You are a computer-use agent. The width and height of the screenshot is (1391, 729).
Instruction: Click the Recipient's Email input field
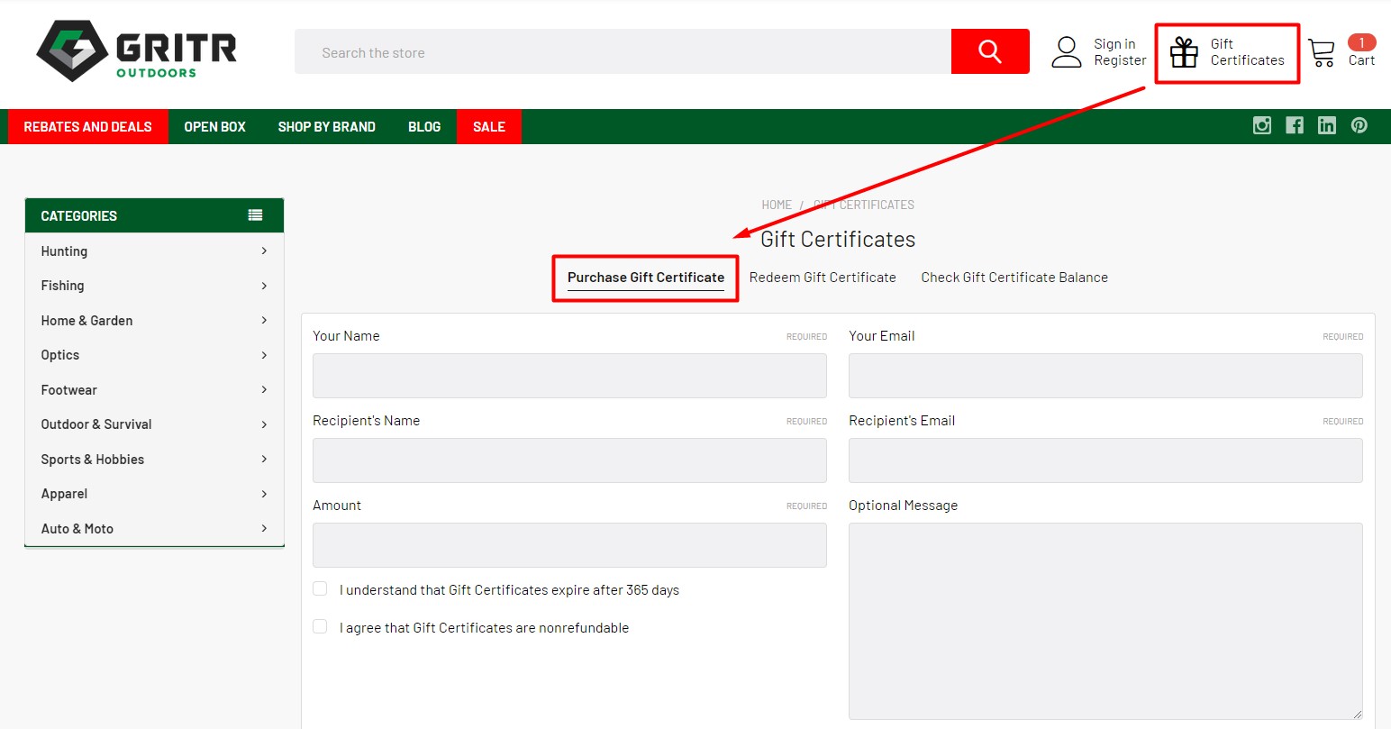click(x=1105, y=460)
